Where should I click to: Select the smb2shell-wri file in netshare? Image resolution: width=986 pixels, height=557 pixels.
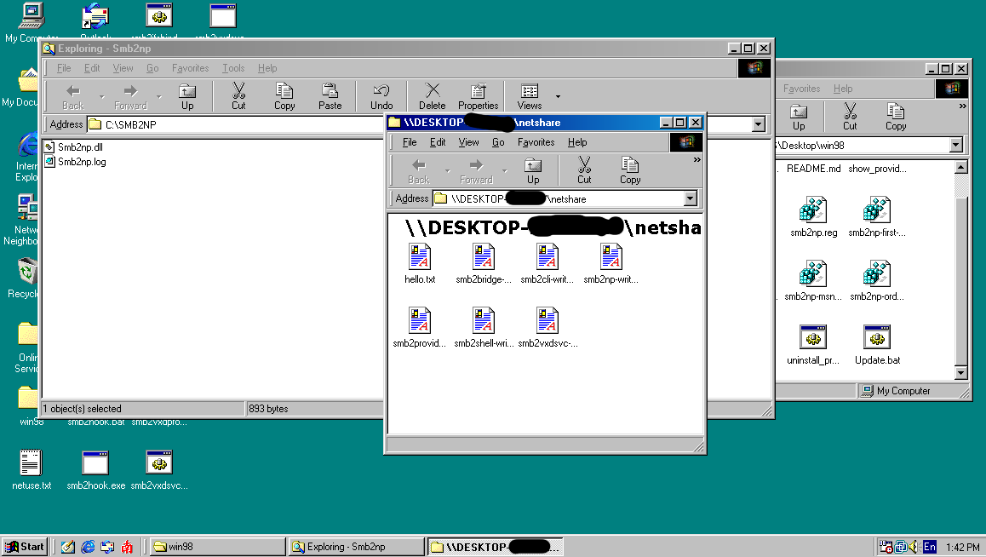tap(483, 328)
